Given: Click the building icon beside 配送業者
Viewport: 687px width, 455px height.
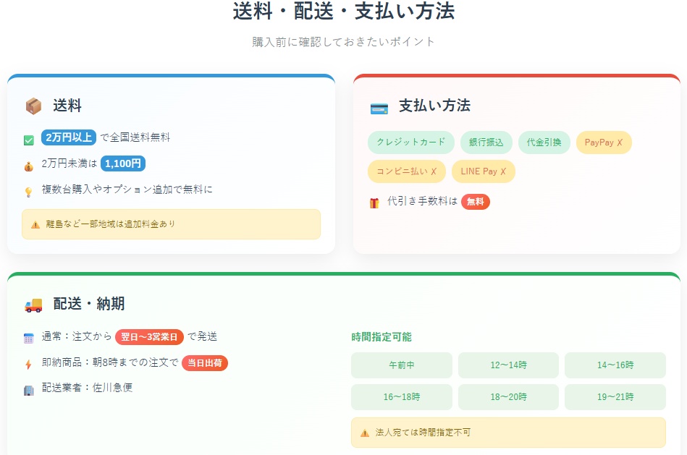Looking at the screenshot, I should (x=29, y=390).
